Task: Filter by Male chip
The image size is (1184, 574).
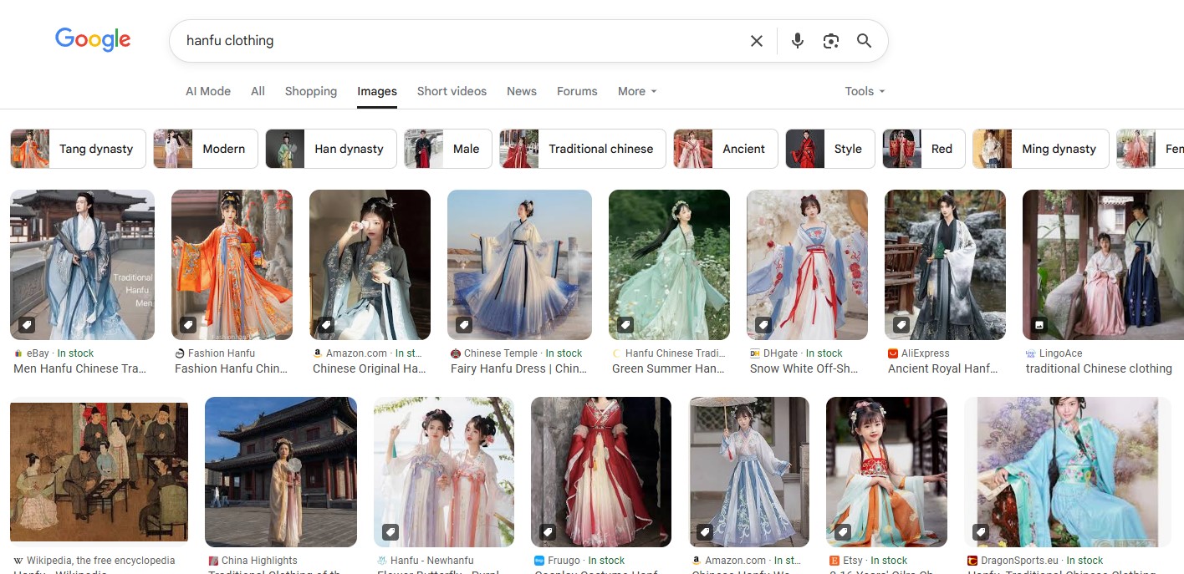Action: tap(448, 149)
